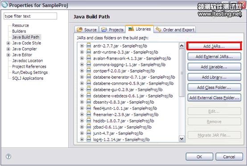The image size is (247, 166).
Task: Dismiss dialog with Cancel button
Action: 229,157
